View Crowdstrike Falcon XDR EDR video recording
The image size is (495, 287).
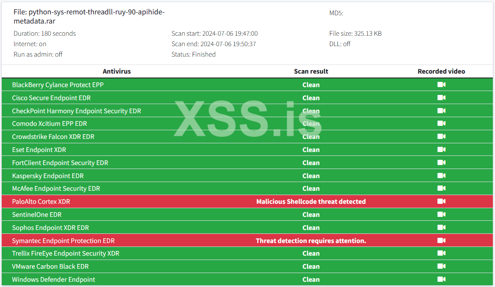coord(441,136)
